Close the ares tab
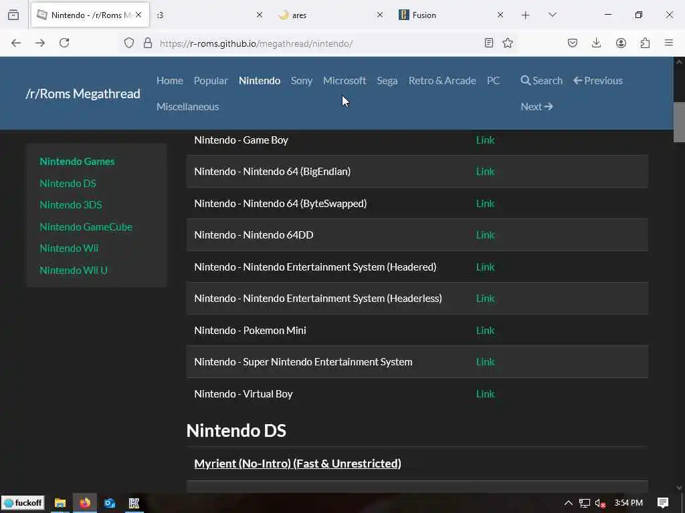Viewport: 685px width, 513px height. point(380,15)
